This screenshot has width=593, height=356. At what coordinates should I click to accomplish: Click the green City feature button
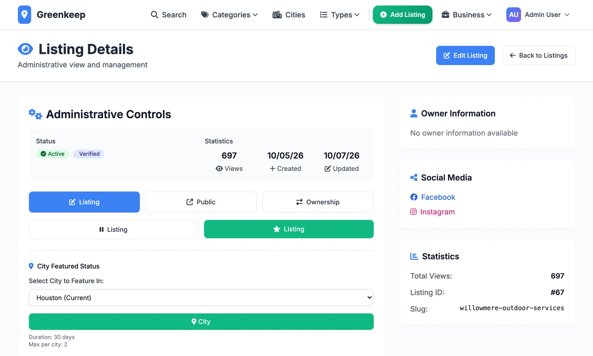201,322
